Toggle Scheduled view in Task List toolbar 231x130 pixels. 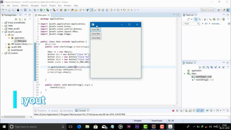(200, 19)
